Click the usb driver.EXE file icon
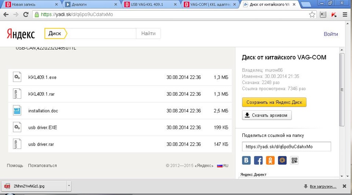Screen dimensions: 352x195 tap(17, 127)
